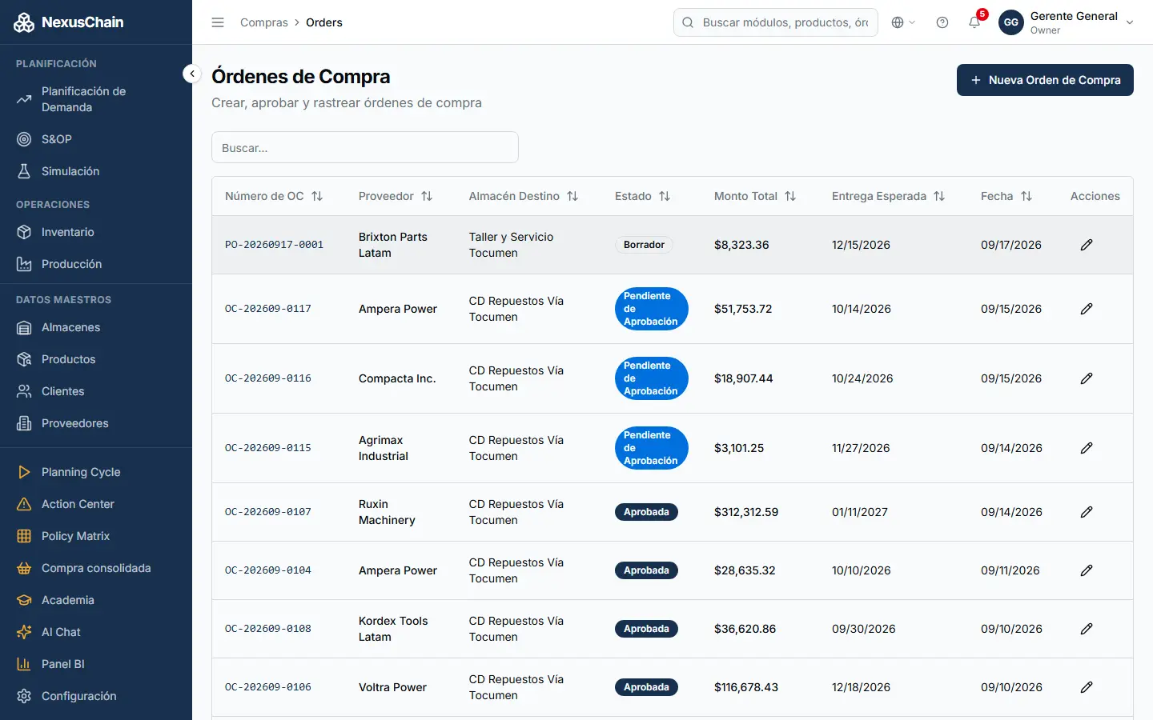This screenshot has width=1153, height=720.
Task: Click the Configuración gear icon
Action: coord(24,696)
